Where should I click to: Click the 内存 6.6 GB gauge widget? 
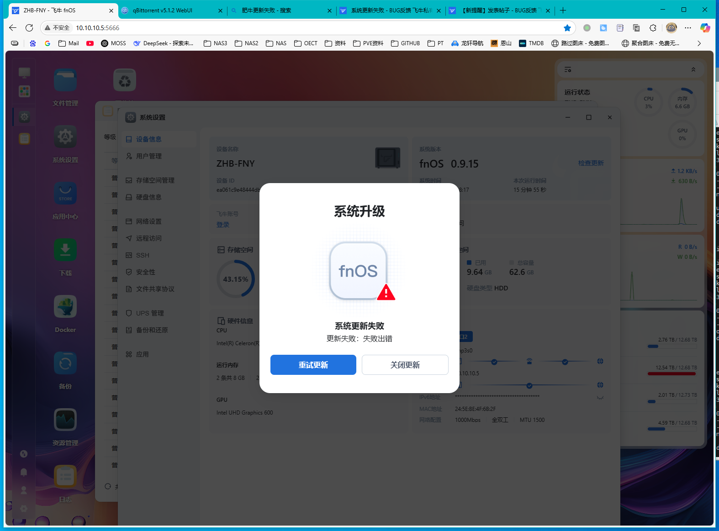(x=682, y=102)
